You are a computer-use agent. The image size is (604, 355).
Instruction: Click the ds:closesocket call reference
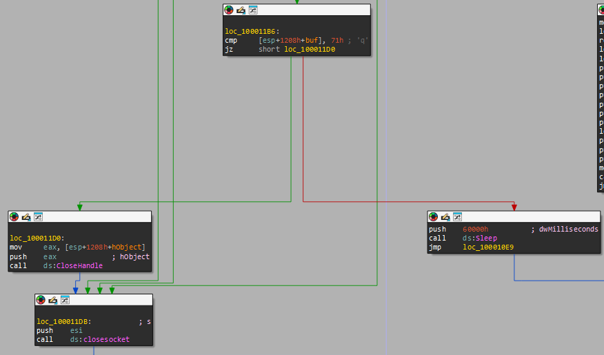click(x=99, y=339)
